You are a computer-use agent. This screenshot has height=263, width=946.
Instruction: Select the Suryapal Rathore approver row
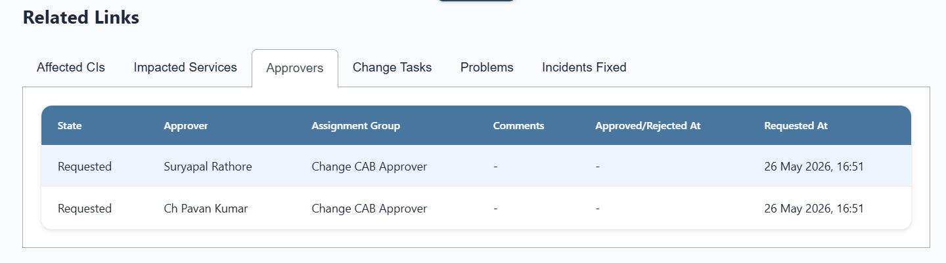476,167
